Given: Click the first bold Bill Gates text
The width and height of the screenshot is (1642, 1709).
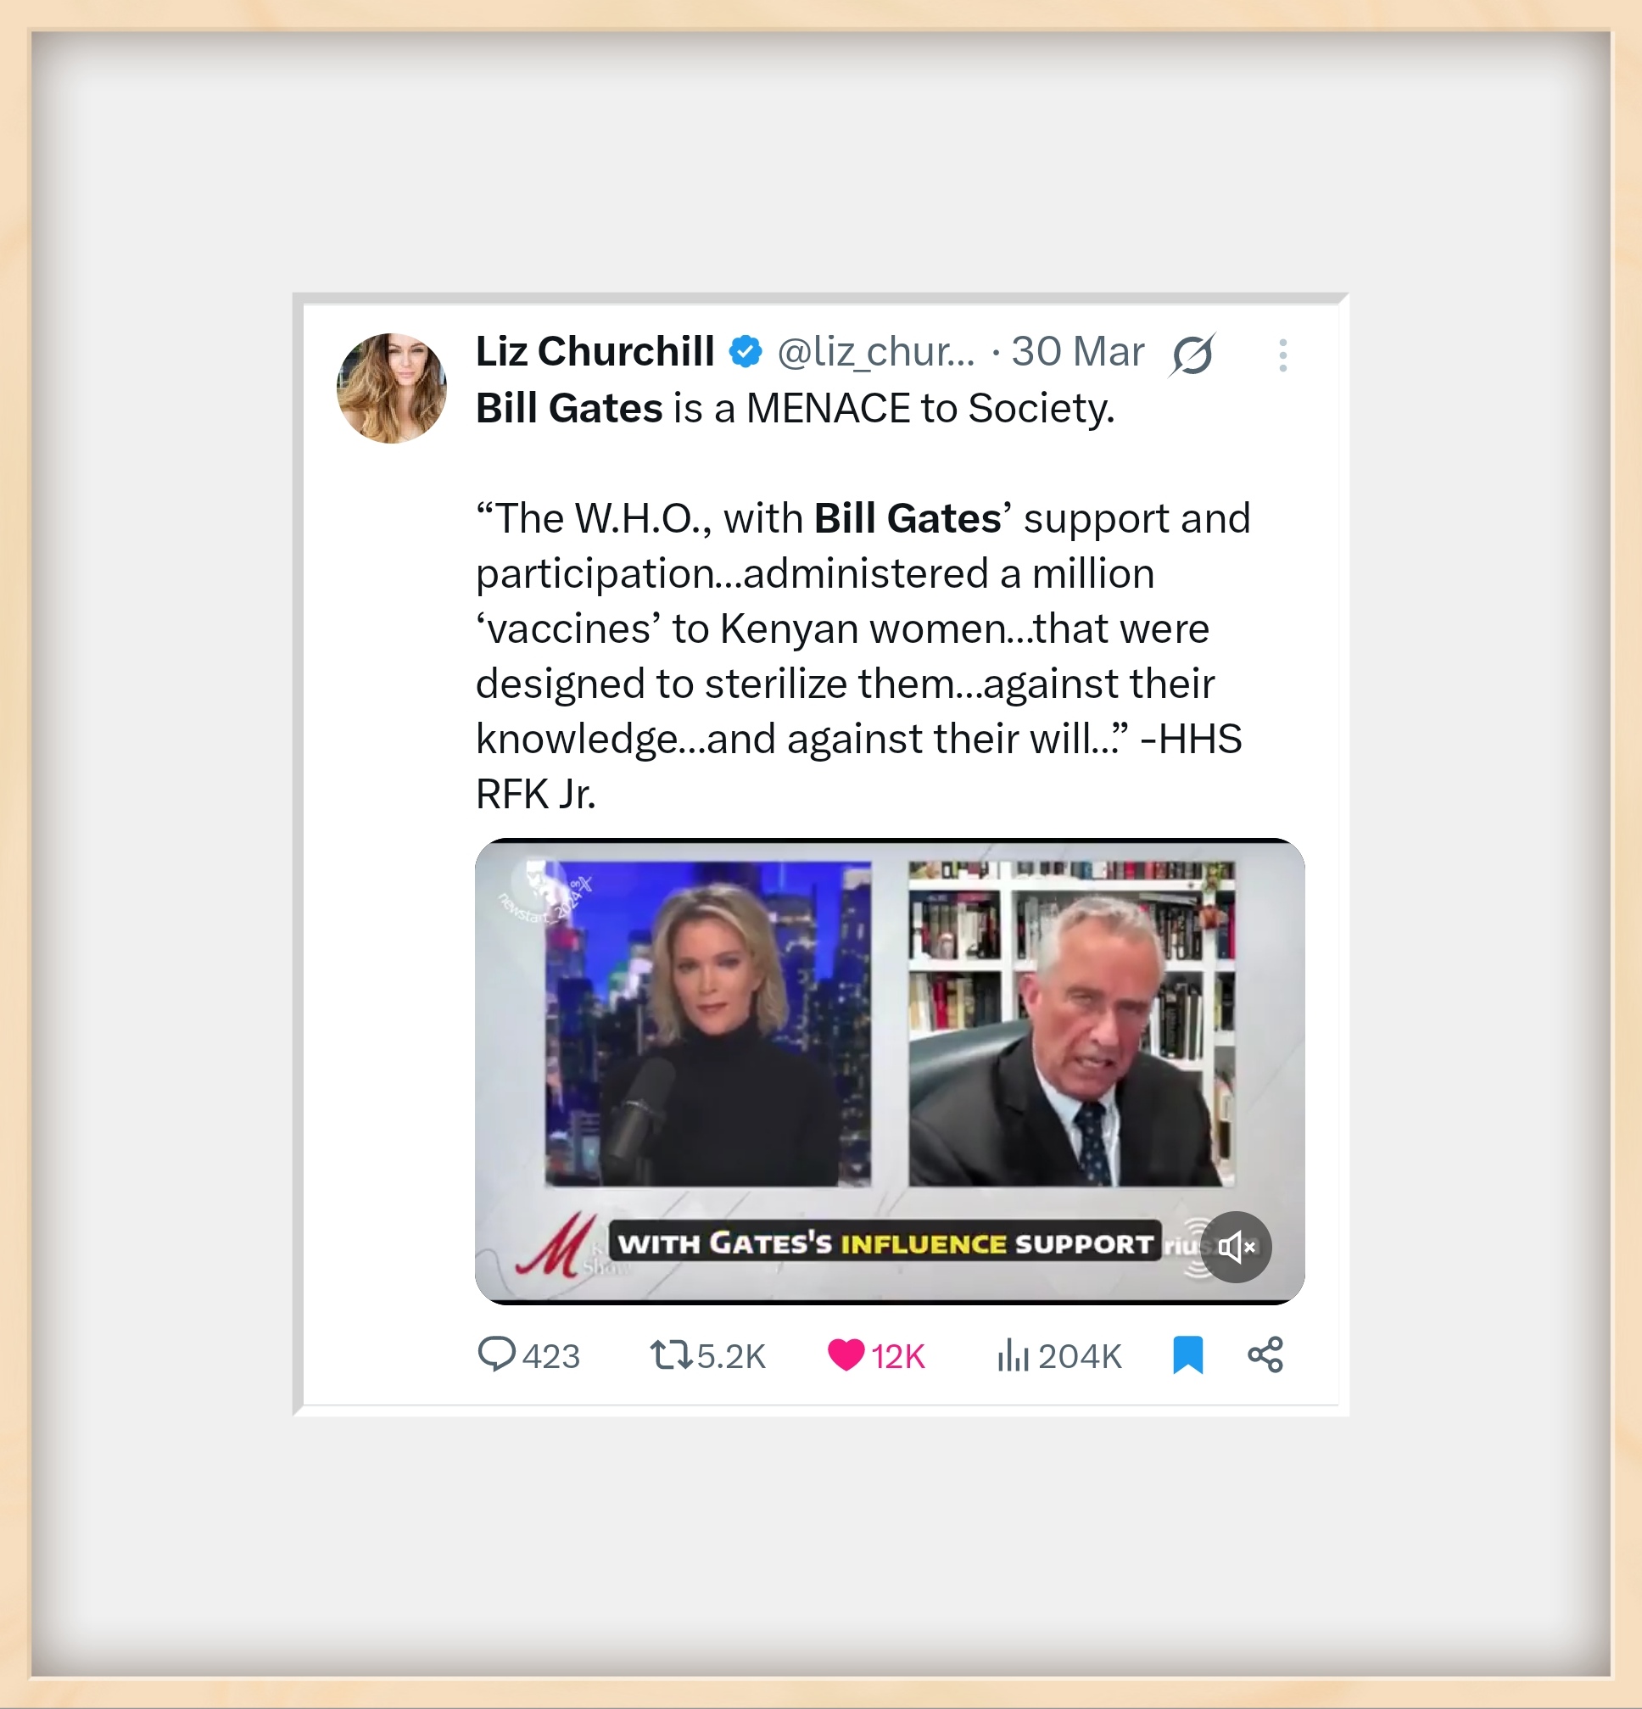Looking at the screenshot, I should 569,408.
